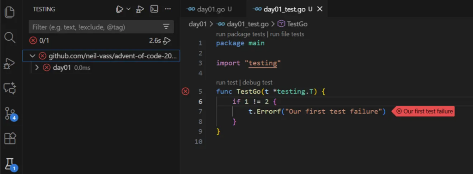The height and width of the screenshot is (174, 473).
Task: Click the run file tests code lens
Action: (287, 34)
